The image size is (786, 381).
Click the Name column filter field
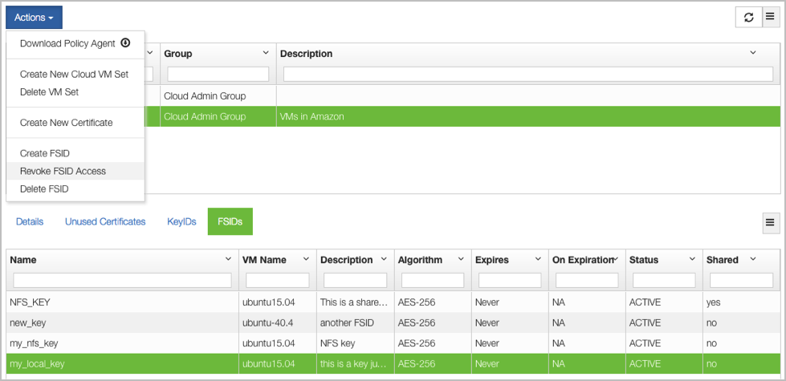coord(122,280)
